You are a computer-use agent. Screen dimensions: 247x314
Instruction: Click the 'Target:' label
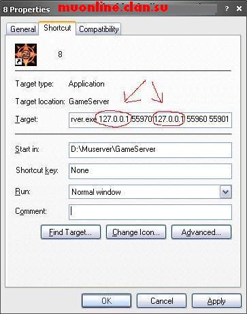(x=27, y=119)
